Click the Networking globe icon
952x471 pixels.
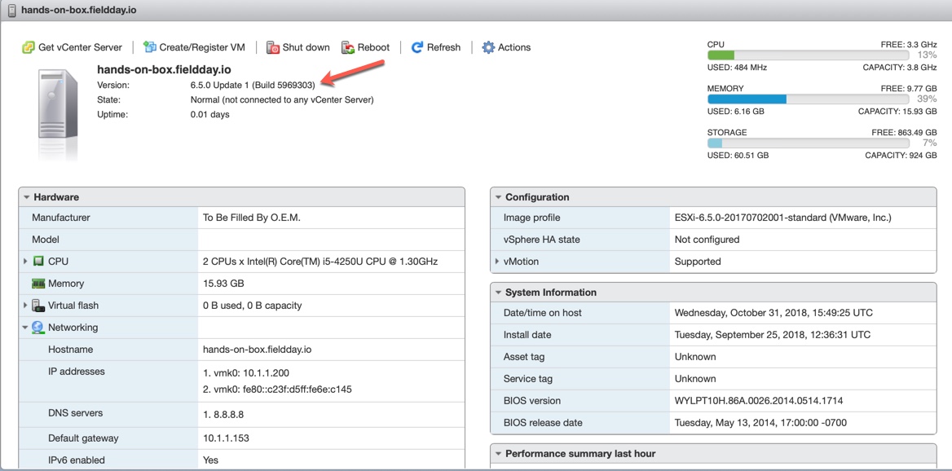pos(38,328)
